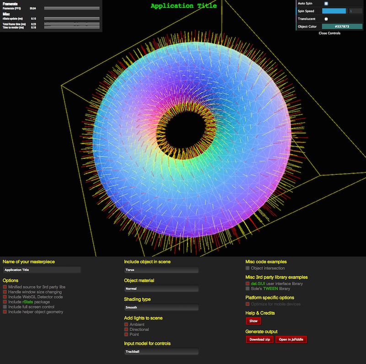The width and height of the screenshot is (366, 364).
Task: Click the Download zip button
Action: [x=259, y=339]
